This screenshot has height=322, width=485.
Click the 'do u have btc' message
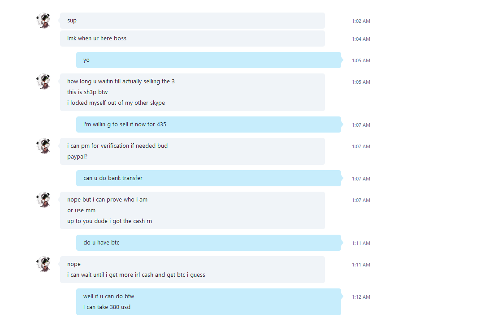(x=209, y=243)
